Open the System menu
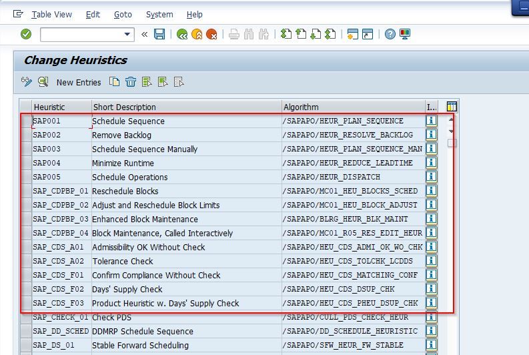Screen dimensions: 529x355 click(x=159, y=15)
